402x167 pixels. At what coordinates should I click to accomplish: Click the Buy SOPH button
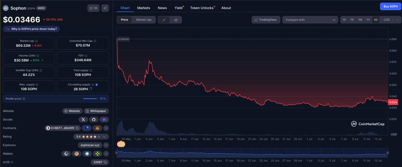[x=390, y=7]
